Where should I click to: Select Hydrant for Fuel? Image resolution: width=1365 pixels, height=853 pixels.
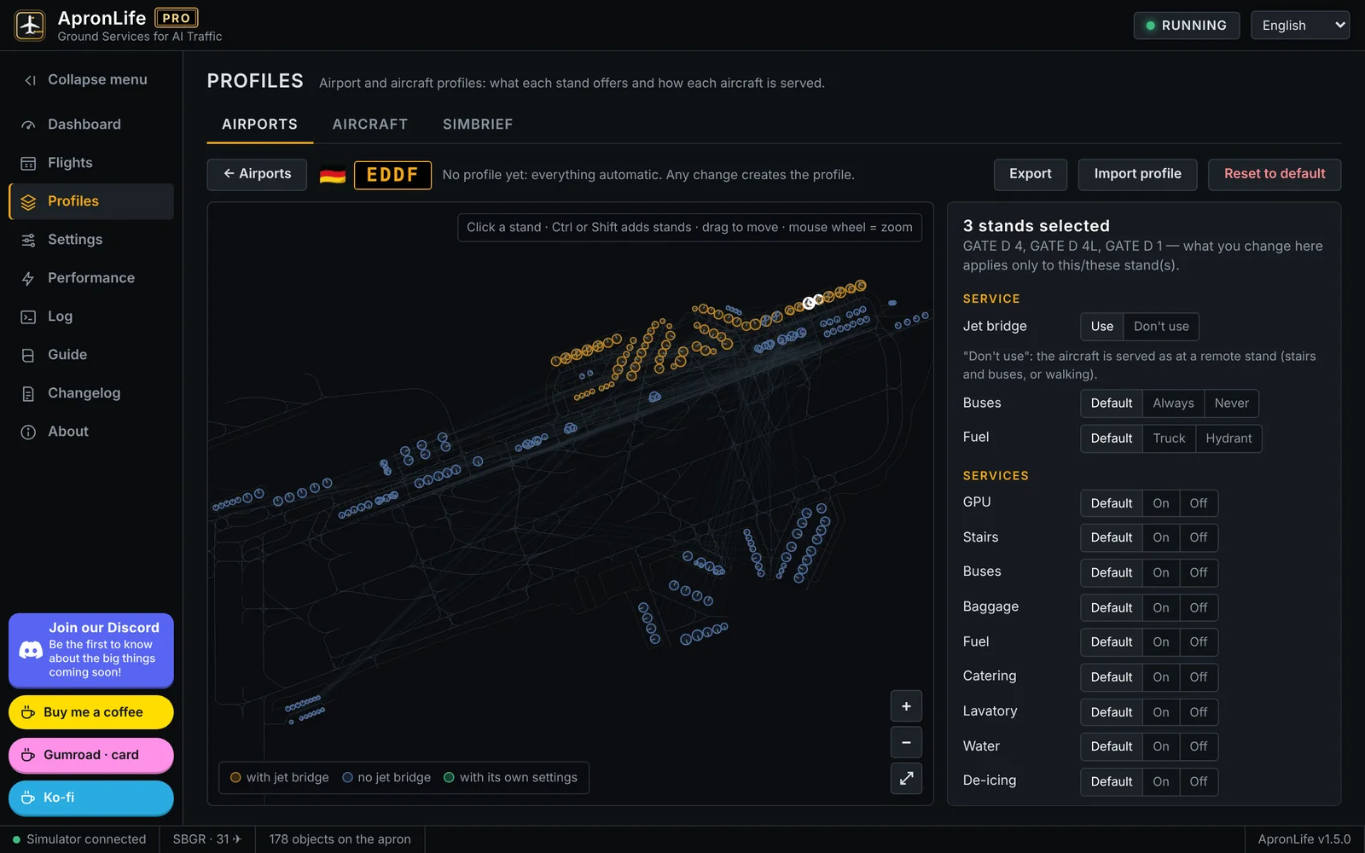point(1228,438)
